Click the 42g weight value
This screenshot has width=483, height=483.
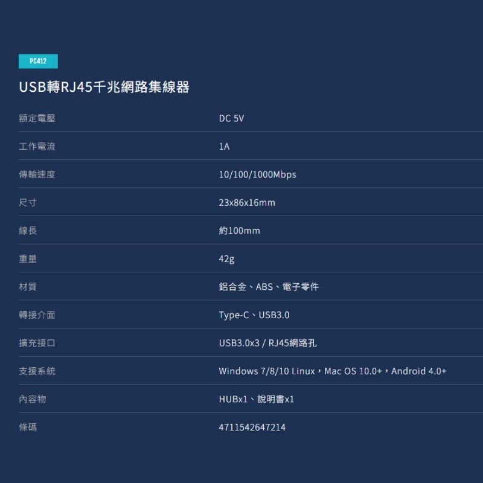pyautogui.click(x=226, y=259)
